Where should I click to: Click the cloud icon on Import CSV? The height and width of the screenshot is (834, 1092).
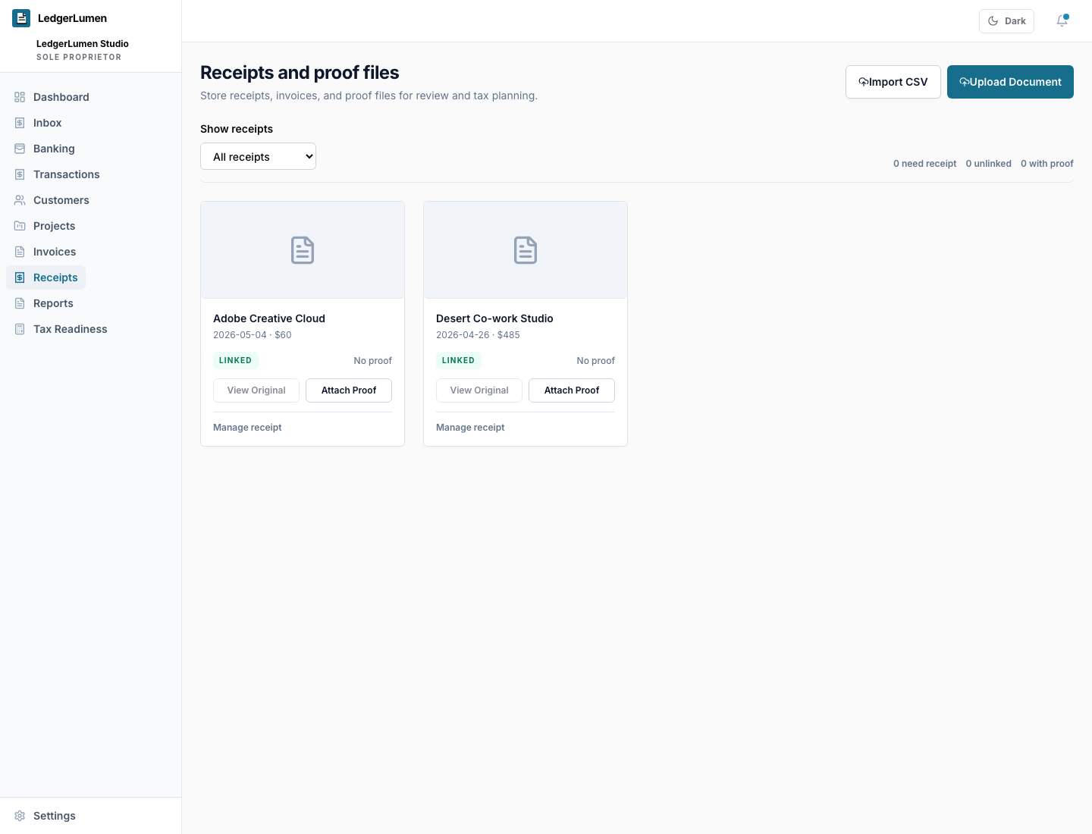click(x=863, y=82)
